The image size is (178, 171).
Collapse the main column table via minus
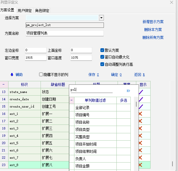(4, 84)
